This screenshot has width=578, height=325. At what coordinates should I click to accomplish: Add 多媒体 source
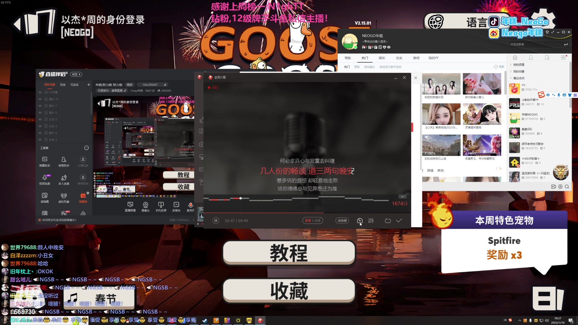click(x=176, y=207)
